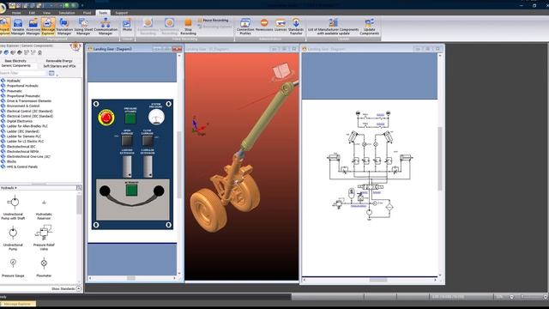Screen dimensions: 549x309
Task: Open Standards Transfer
Action: pyautogui.click(x=296, y=27)
